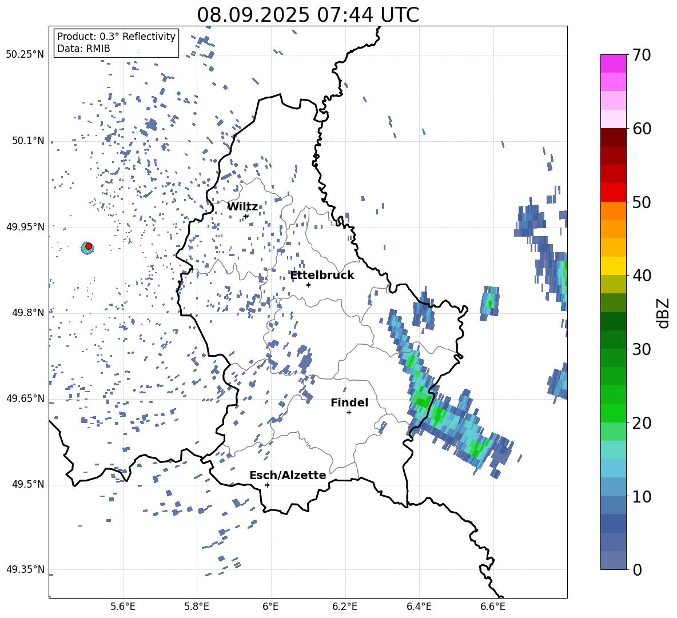Click the 6.2°E longitude label
Screen dimensions: 677x618
(345, 607)
